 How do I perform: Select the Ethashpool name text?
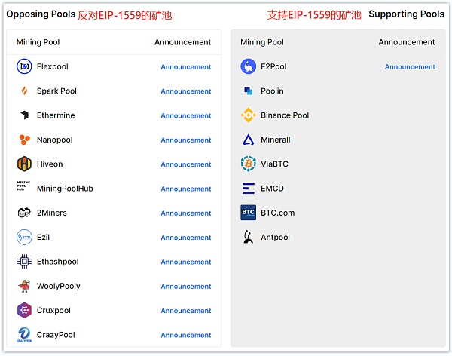pos(58,262)
